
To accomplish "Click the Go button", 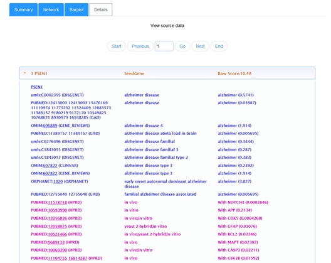I will click(182, 46).
